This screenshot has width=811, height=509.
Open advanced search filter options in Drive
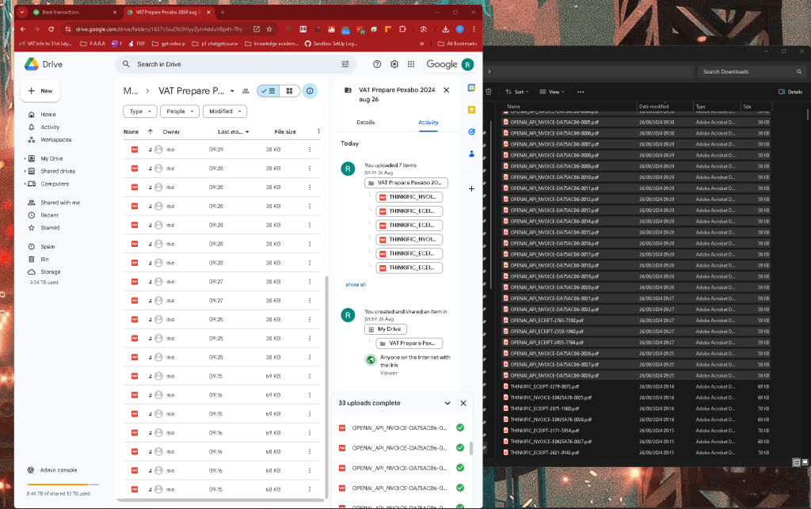pyautogui.click(x=345, y=64)
